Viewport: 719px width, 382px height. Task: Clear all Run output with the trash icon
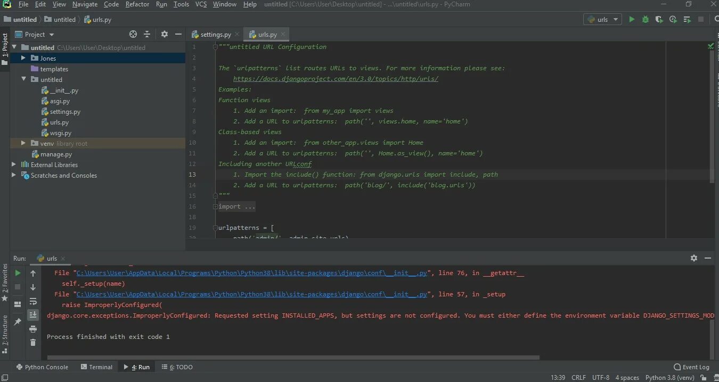[33, 343]
